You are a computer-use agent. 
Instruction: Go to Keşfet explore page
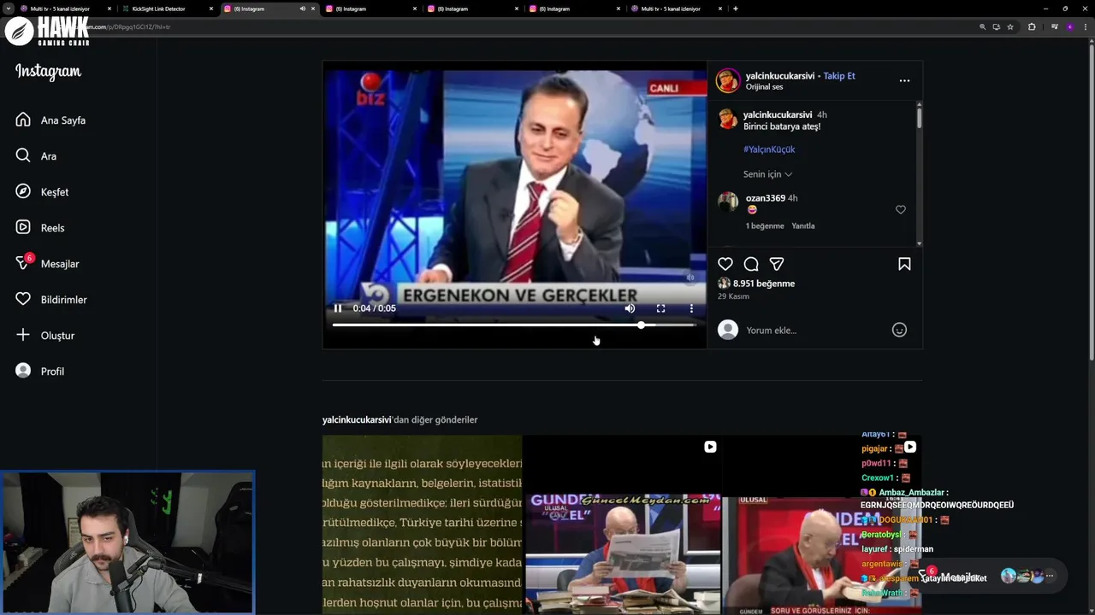pos(43,192)
